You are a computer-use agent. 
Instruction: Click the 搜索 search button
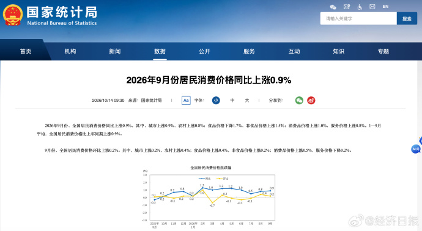(x=407, y=18)
